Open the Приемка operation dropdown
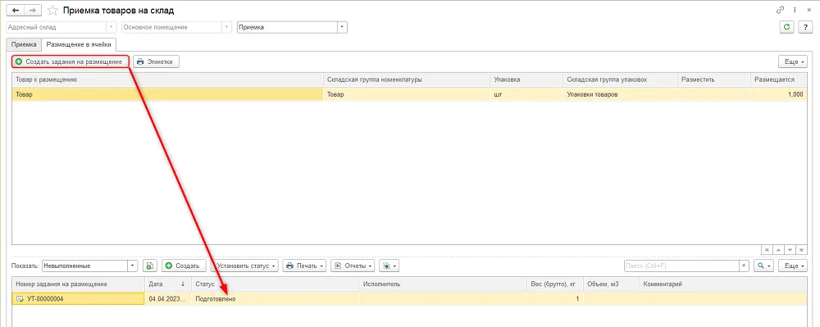 341,27
